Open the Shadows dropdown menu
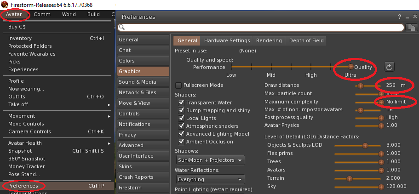 (211, 160)
